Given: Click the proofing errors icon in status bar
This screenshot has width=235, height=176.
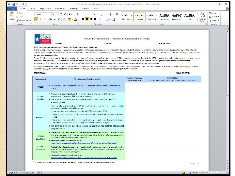Looking at the screenshot, I should 39,172.
